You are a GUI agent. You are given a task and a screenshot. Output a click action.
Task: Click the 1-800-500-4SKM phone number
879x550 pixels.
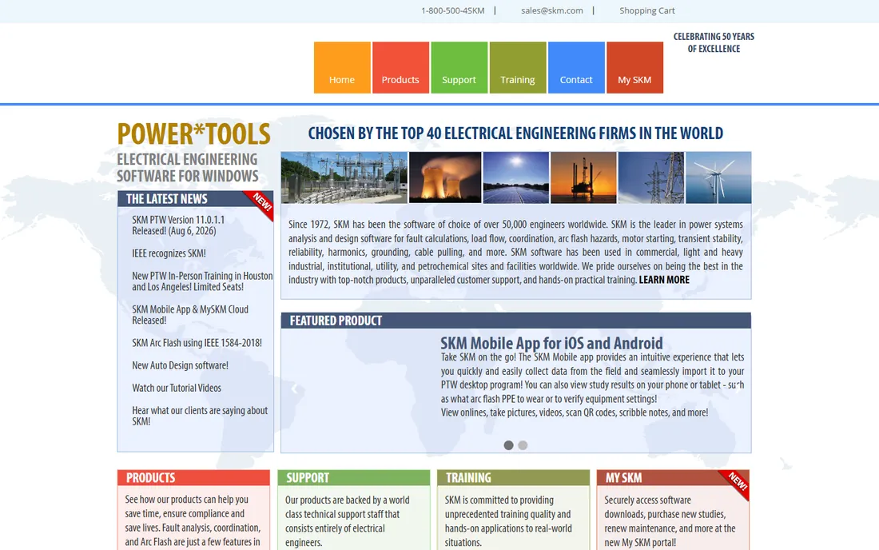click(453, 10)
